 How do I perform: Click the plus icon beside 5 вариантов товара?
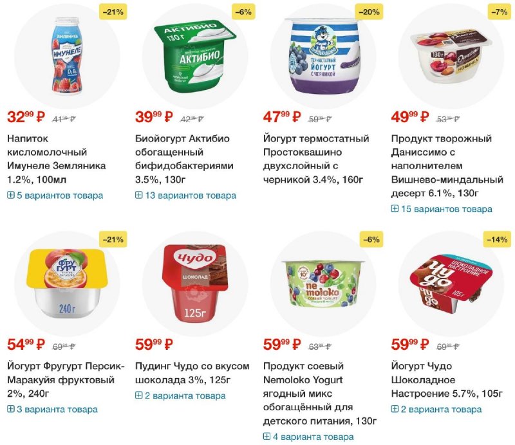click(10, 195)
